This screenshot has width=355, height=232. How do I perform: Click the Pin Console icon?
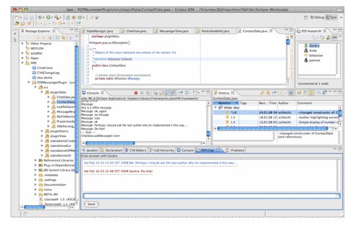click(x=181, y=93)
